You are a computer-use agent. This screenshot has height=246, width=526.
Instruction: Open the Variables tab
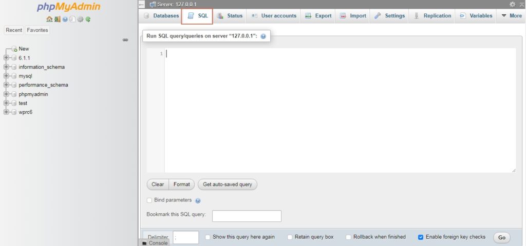(x=476, y=16)
